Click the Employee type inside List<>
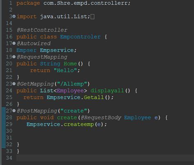 (x=70, y=90)
